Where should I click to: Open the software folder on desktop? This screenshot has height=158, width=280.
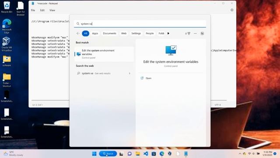pyautogui.click(x=7, y=61)
